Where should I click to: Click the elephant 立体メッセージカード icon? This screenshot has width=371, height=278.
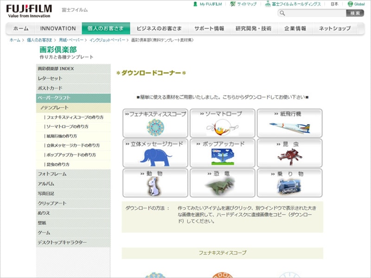[154, 153]
